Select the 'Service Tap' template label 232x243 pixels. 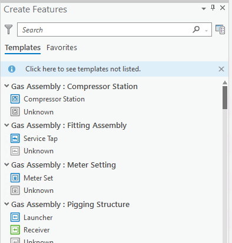(x=41, y=139)
